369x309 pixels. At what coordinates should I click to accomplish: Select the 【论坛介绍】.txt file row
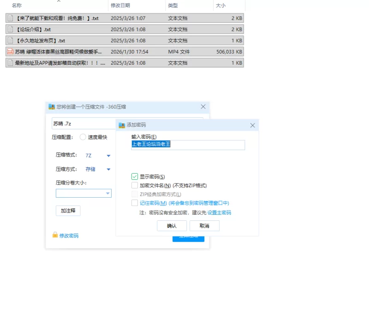125,29
